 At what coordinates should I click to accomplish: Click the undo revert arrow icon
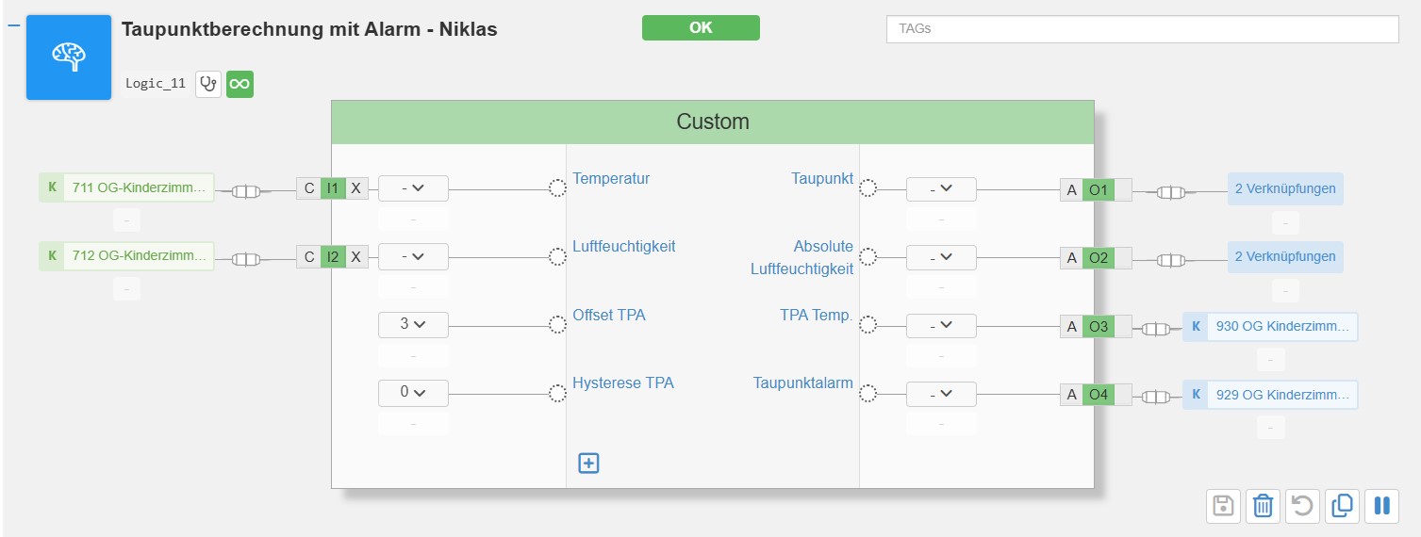tap(1302, 506)
